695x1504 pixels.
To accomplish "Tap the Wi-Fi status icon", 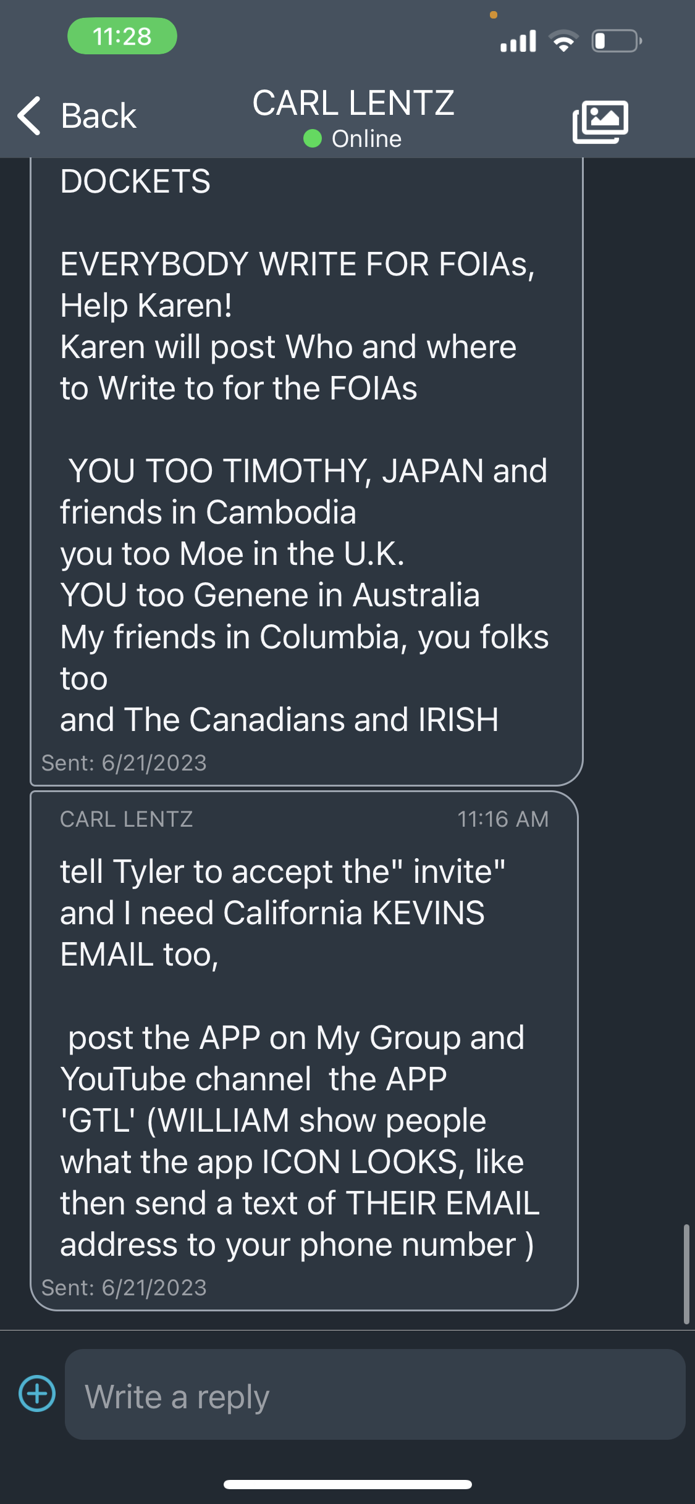I will point(563,41).
